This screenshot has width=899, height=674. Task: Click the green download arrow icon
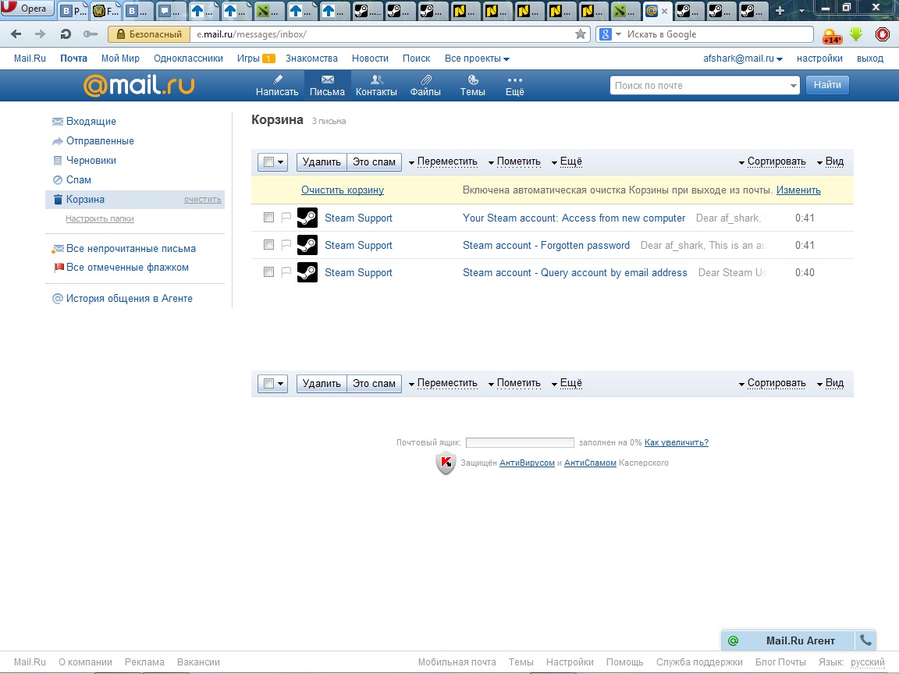pos(857,34)
